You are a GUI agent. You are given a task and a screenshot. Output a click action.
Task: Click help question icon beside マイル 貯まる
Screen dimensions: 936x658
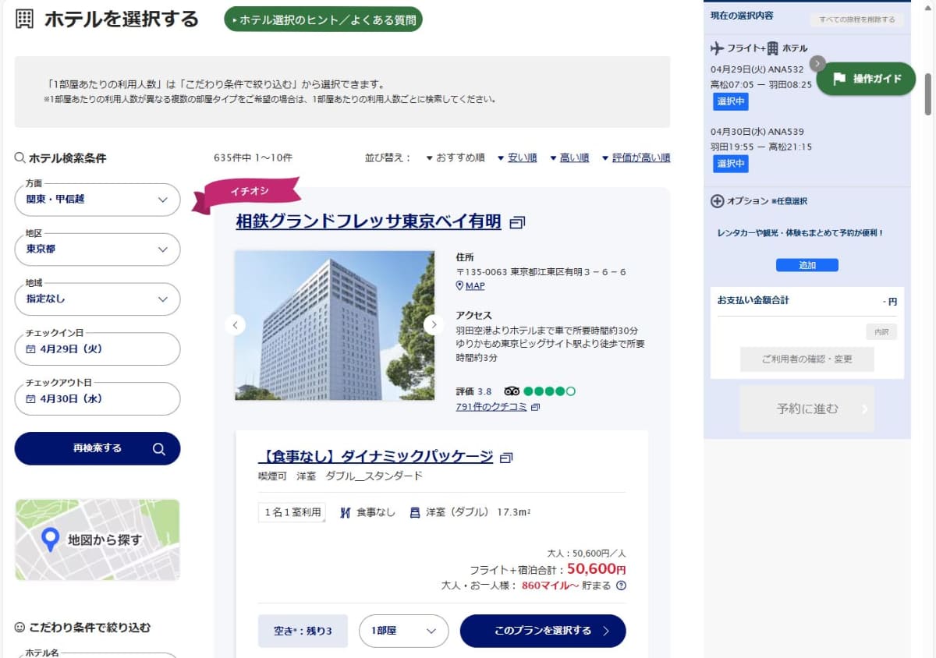621,585
